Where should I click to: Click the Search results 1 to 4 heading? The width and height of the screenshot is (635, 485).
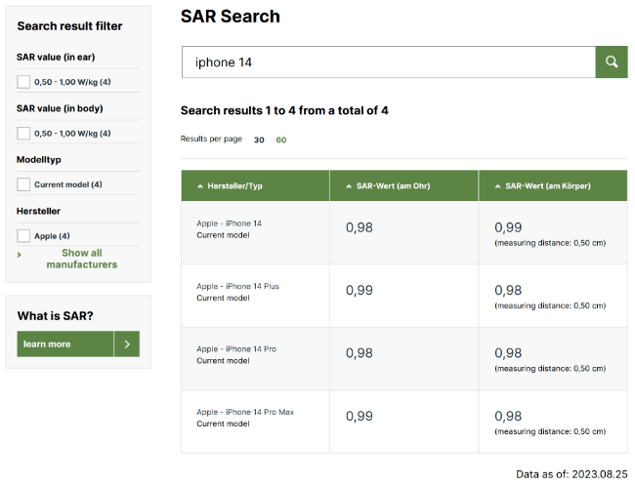click(284, 110)
